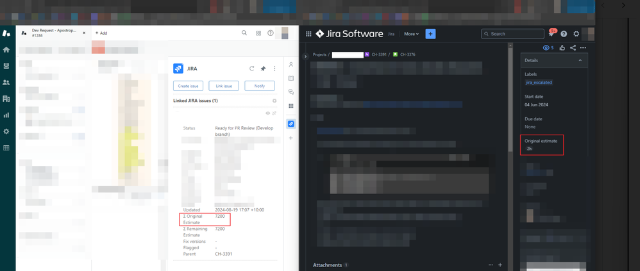The image size is (640, 271).
Task: Open Projects breadcrumb link
Action: tap(319, 54)
